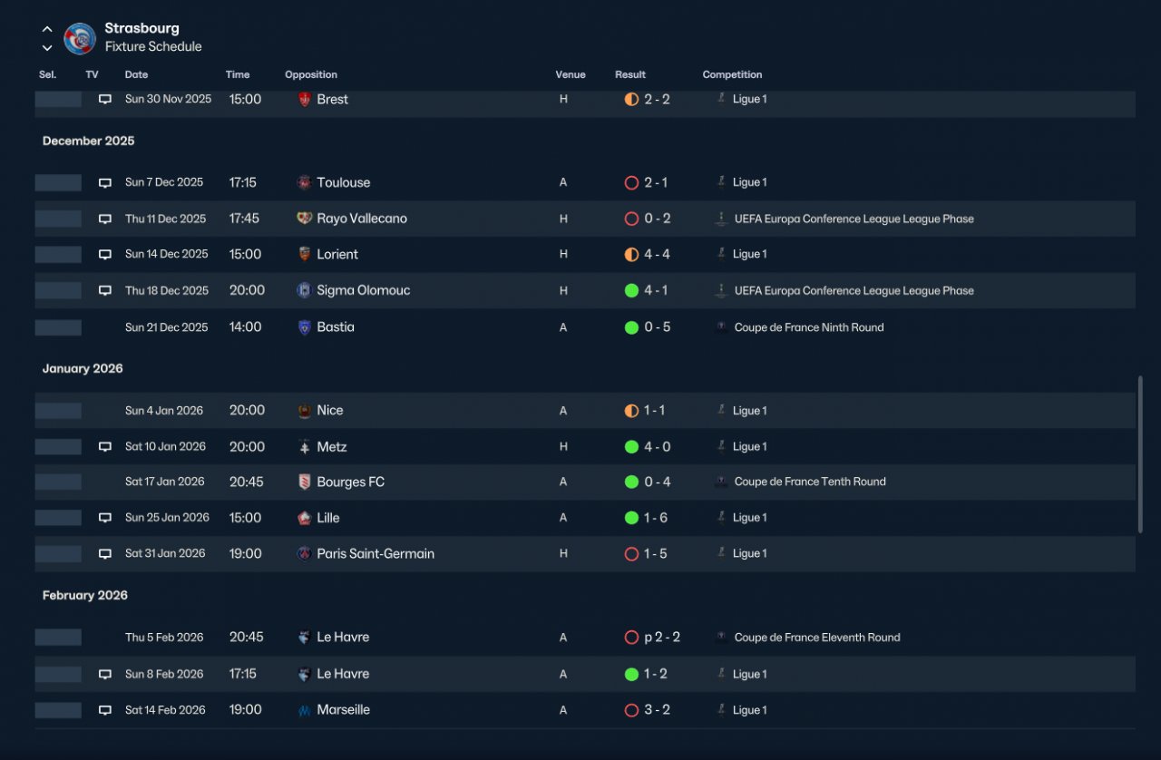This screenshot has height=760, width=1161.
Task: Open Sigma Olomouc opposition link
Action: tap(364, 290)
